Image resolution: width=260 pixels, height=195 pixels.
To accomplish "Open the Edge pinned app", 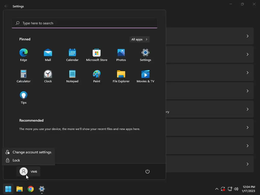I will point(24,55).
